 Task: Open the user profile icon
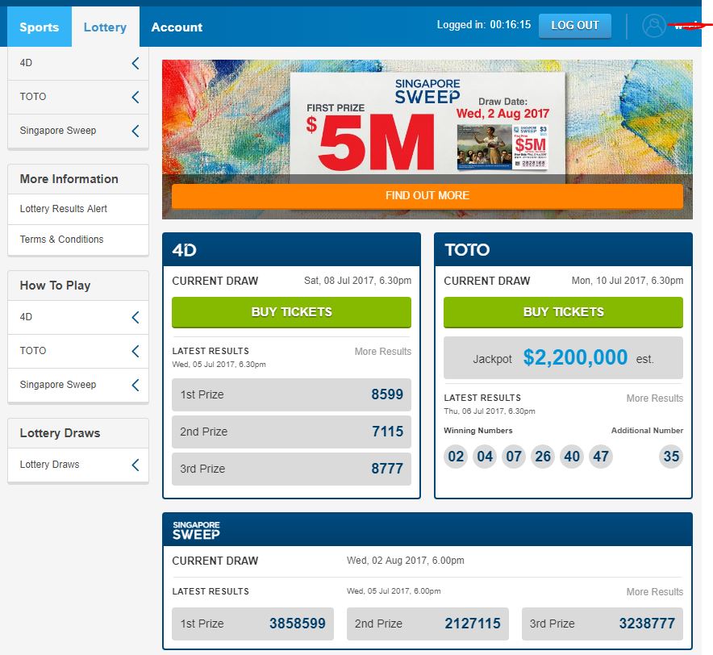653,26
